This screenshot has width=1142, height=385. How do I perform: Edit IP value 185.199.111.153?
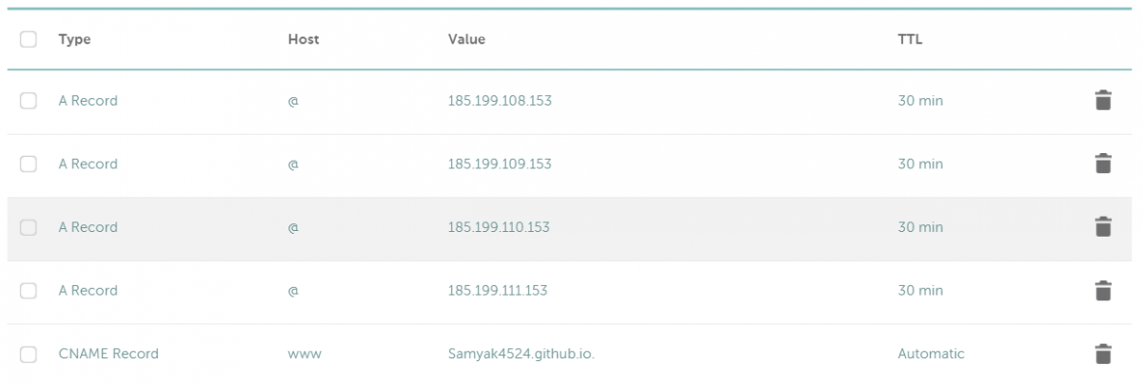pos(498,291)
